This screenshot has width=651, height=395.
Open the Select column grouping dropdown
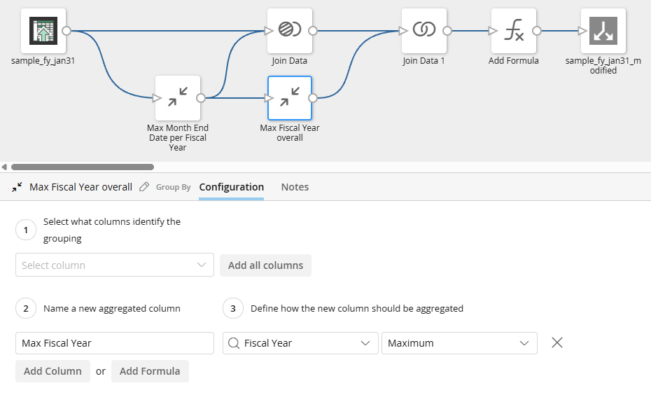coord(115,265)
